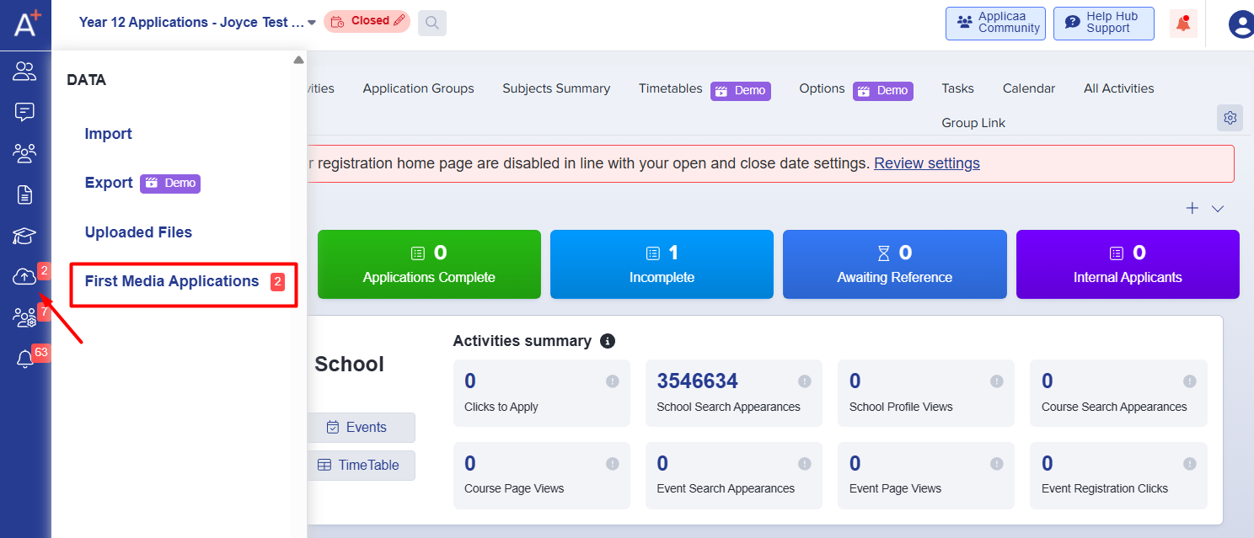Click the Closed status badge
The height and width of the screenshot is (538, 1254).
367,21
